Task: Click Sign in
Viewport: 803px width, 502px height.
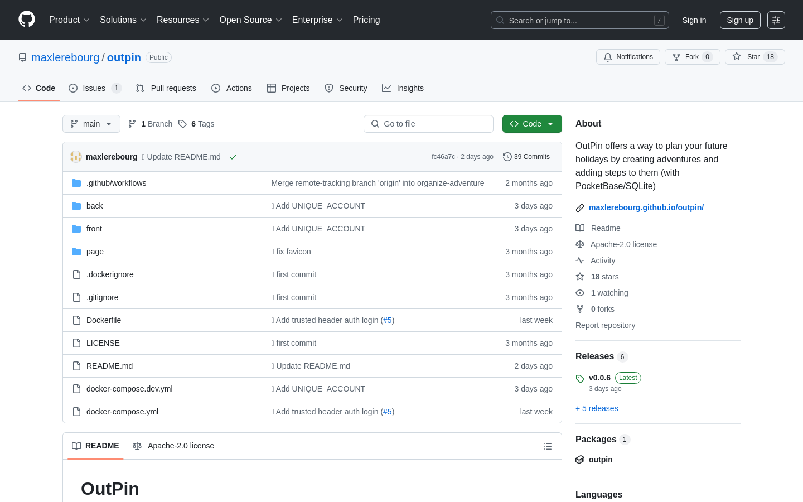Action: point(694,20)
